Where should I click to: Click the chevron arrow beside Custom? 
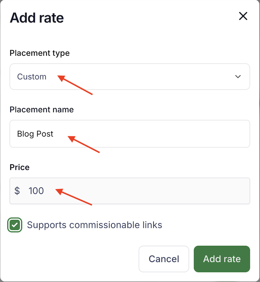(238, 77)
